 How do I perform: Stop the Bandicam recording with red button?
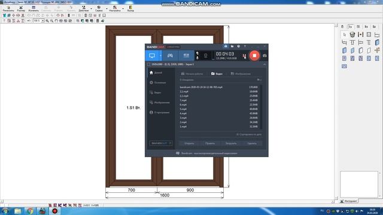[254, 56]
